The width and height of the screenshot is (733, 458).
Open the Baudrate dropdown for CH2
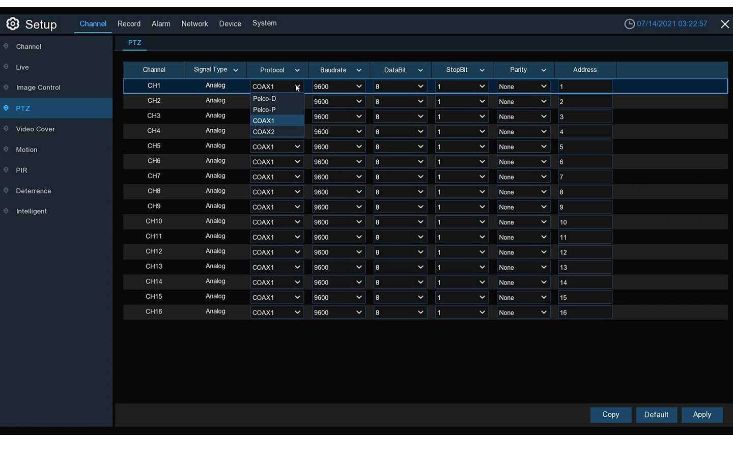click(338, 101)
